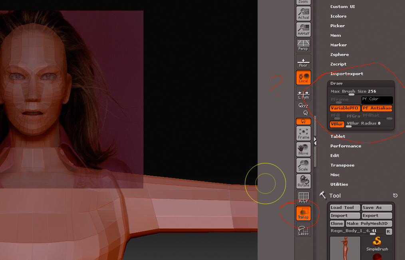405x260 pixels.
Task: Toggle PolyF polyframe display
Action: (x=304, y=197)
